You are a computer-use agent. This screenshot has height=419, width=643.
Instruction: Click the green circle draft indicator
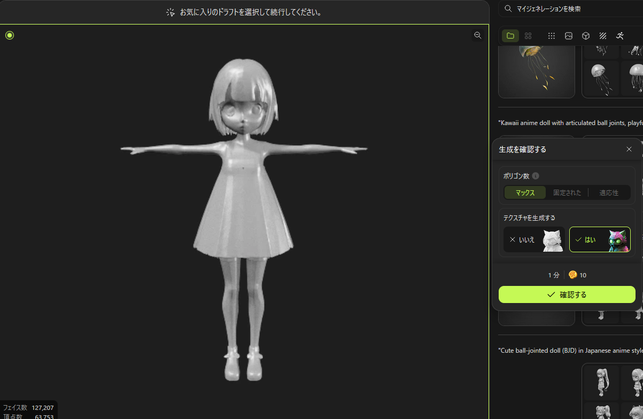click(x=10, y=35)
